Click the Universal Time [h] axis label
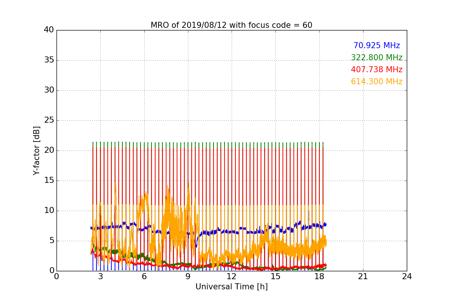452x301 pixels. 231,287
